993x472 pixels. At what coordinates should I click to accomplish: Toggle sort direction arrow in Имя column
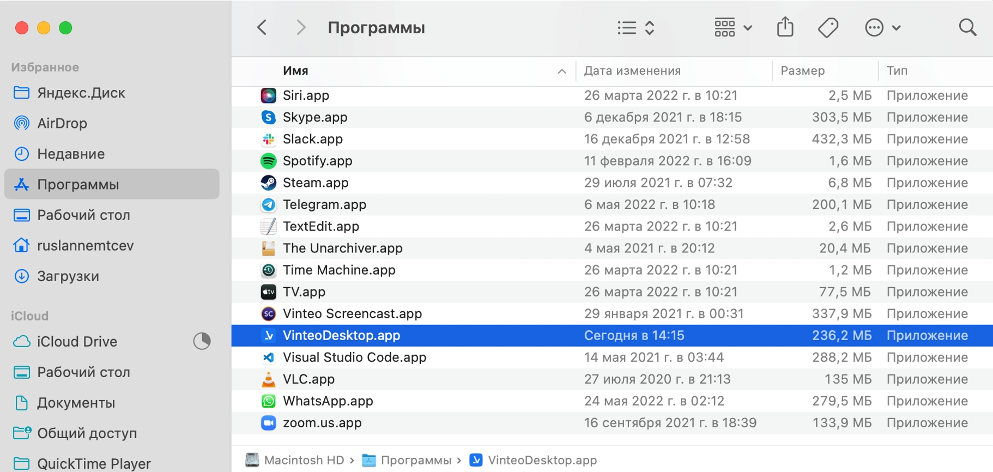562,71
